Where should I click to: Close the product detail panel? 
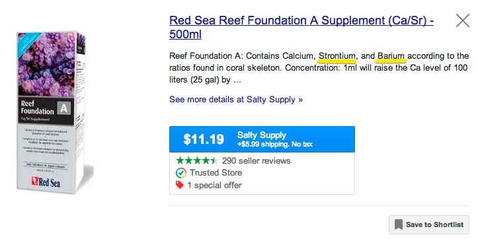463,20
